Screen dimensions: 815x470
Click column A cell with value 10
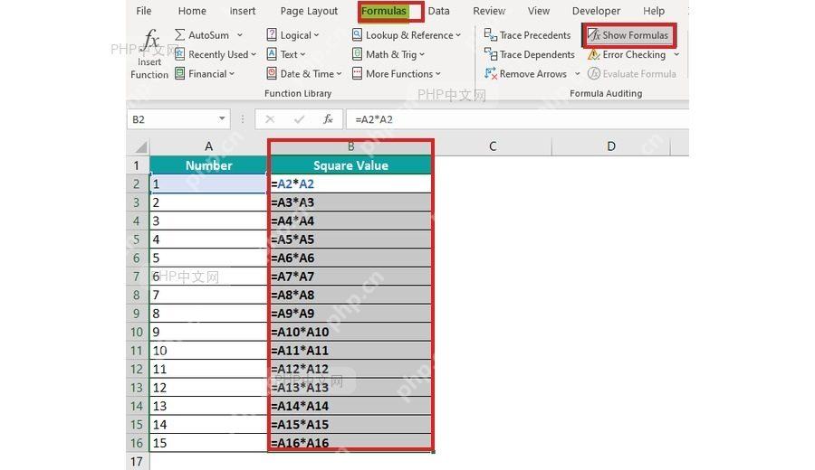click(208, 350)
